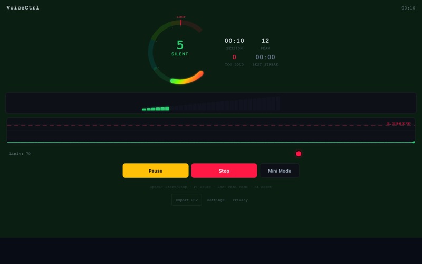Viewport: 422px width, 264px height.
Task: Click the PEAK value 12
Action: coord(265,41)
